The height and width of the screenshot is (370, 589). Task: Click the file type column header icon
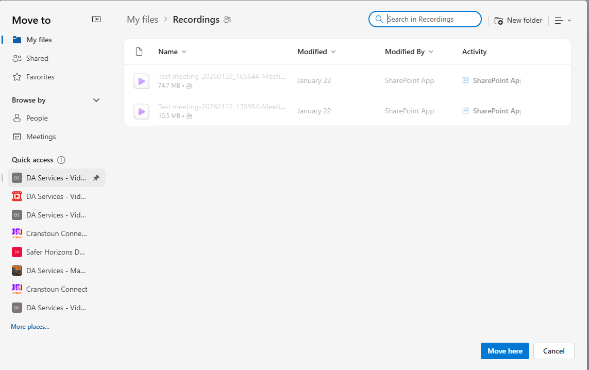pyautogui.click(x=139, y=52)
